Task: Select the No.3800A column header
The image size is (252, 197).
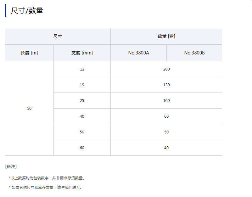Action: (138, 53)
